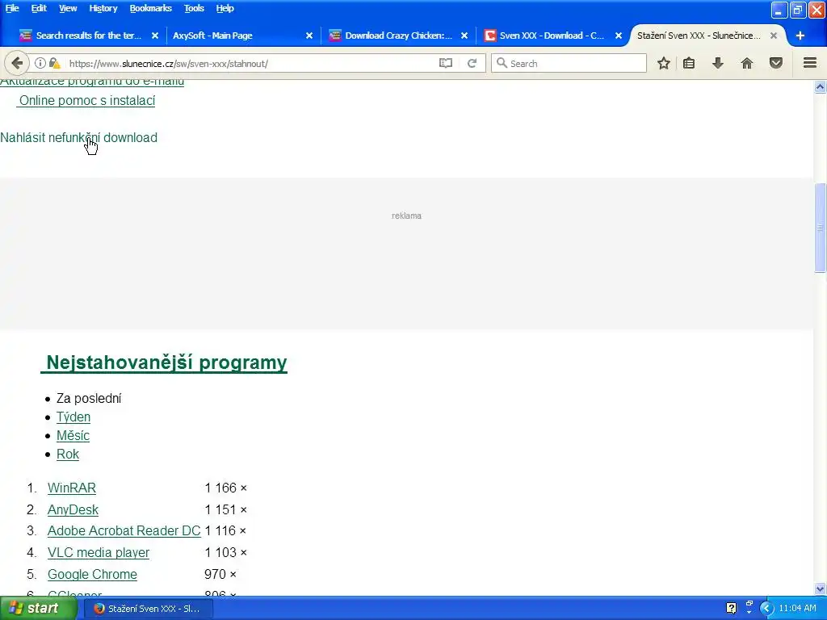Open VLC media player link
This screenshot has height=620, width=827.
[x=99, y=552]
